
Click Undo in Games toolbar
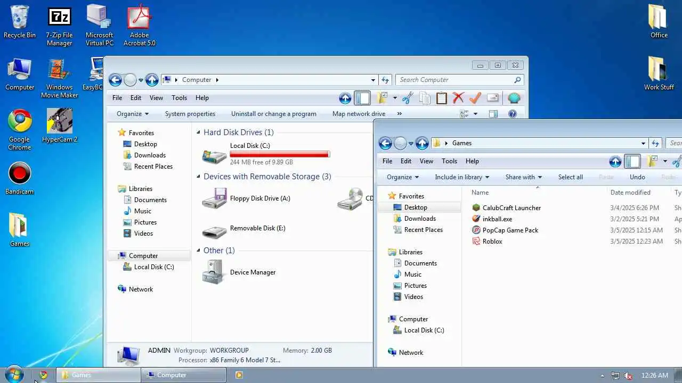(x=637, y=177)
